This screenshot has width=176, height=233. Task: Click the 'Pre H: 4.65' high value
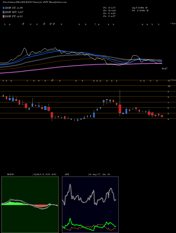[109, 10]
